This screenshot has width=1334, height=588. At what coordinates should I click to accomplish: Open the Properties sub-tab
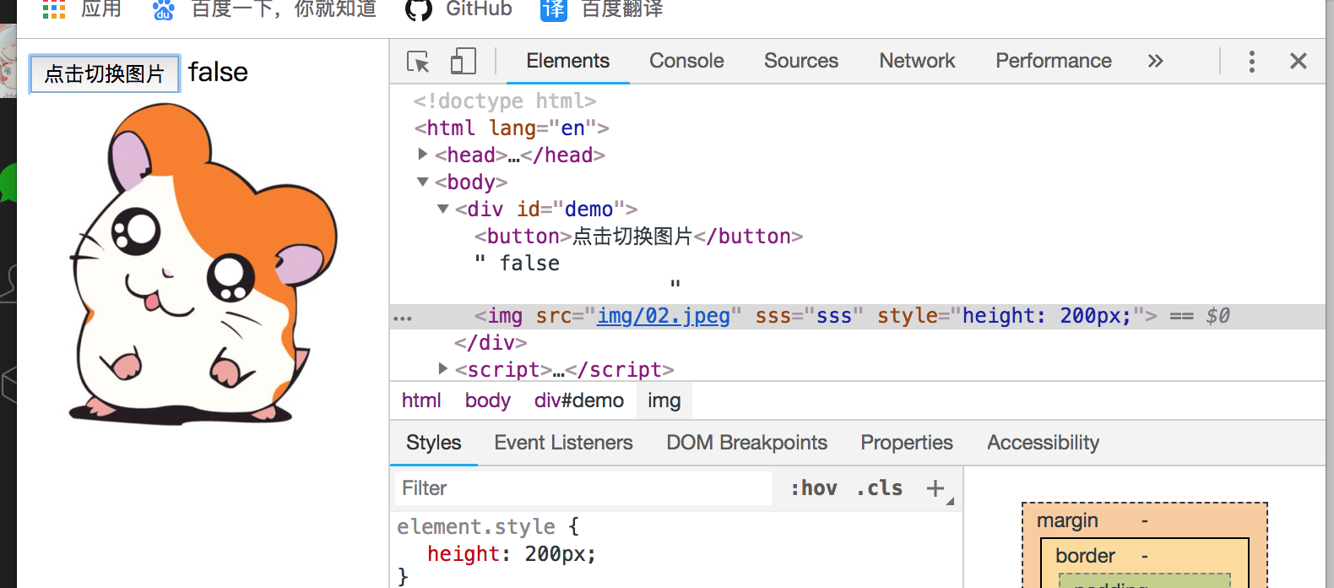pos(907,443)
